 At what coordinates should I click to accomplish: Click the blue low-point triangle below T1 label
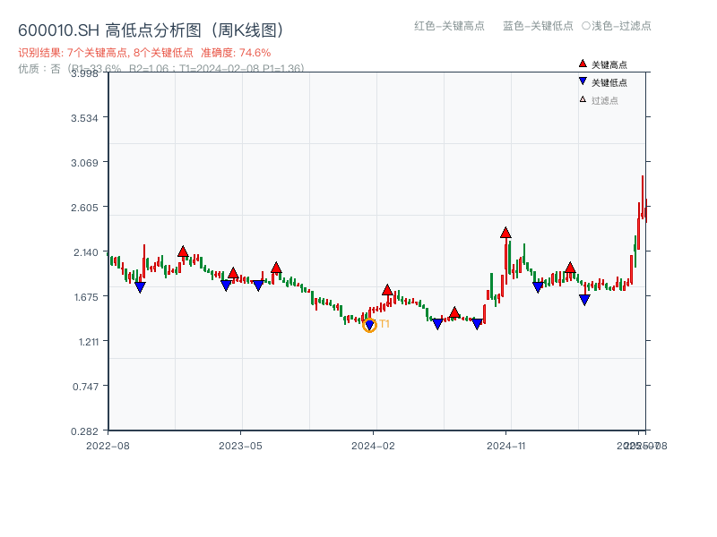click(368, 326)
